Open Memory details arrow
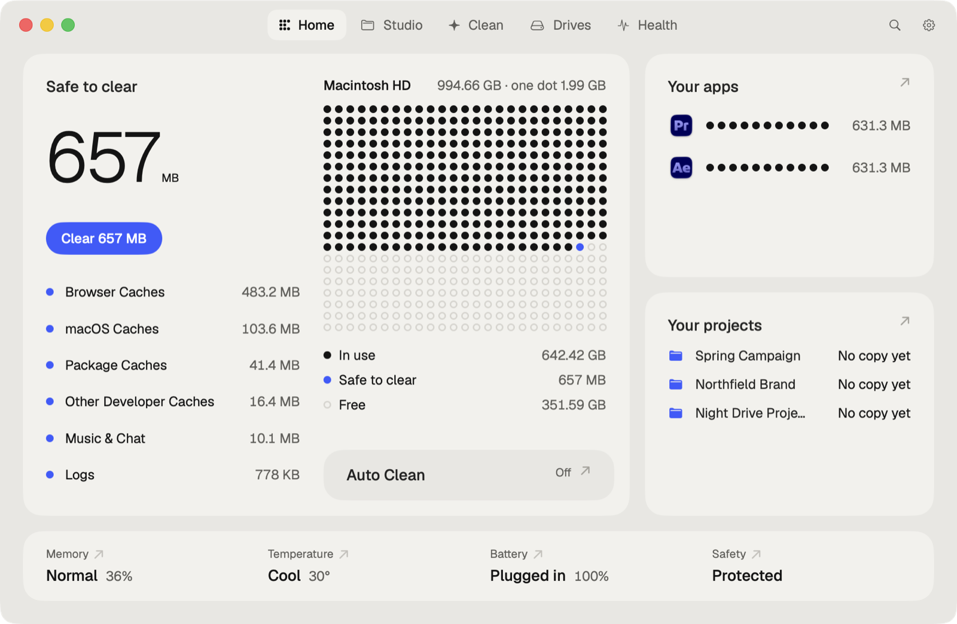The width and height of the screenshot is (957, 624). 99,554
